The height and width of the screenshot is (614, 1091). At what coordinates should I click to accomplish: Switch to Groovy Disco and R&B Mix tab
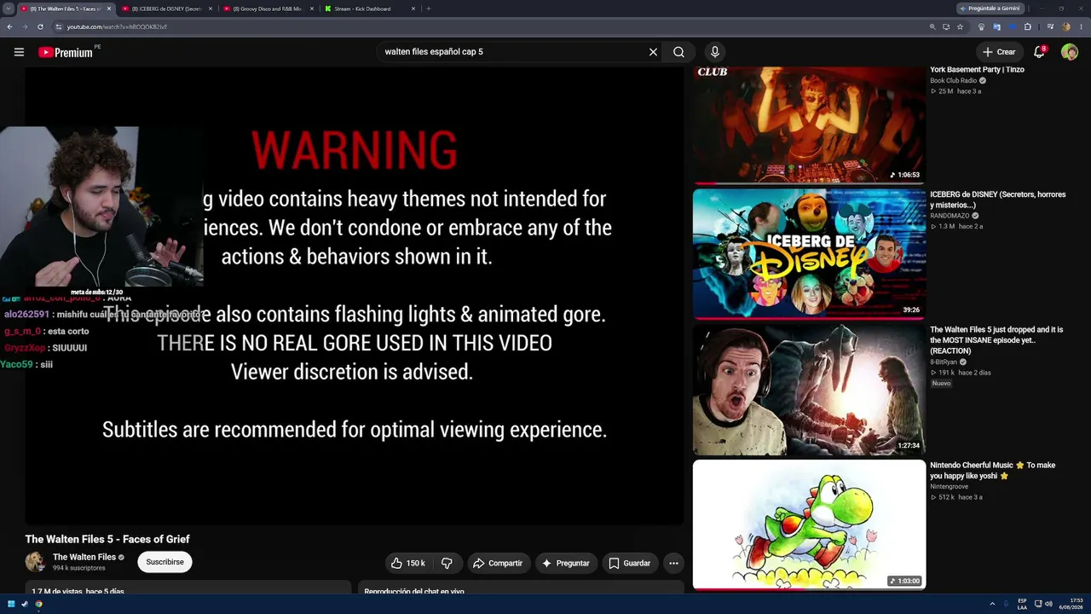tap(268, 9)
